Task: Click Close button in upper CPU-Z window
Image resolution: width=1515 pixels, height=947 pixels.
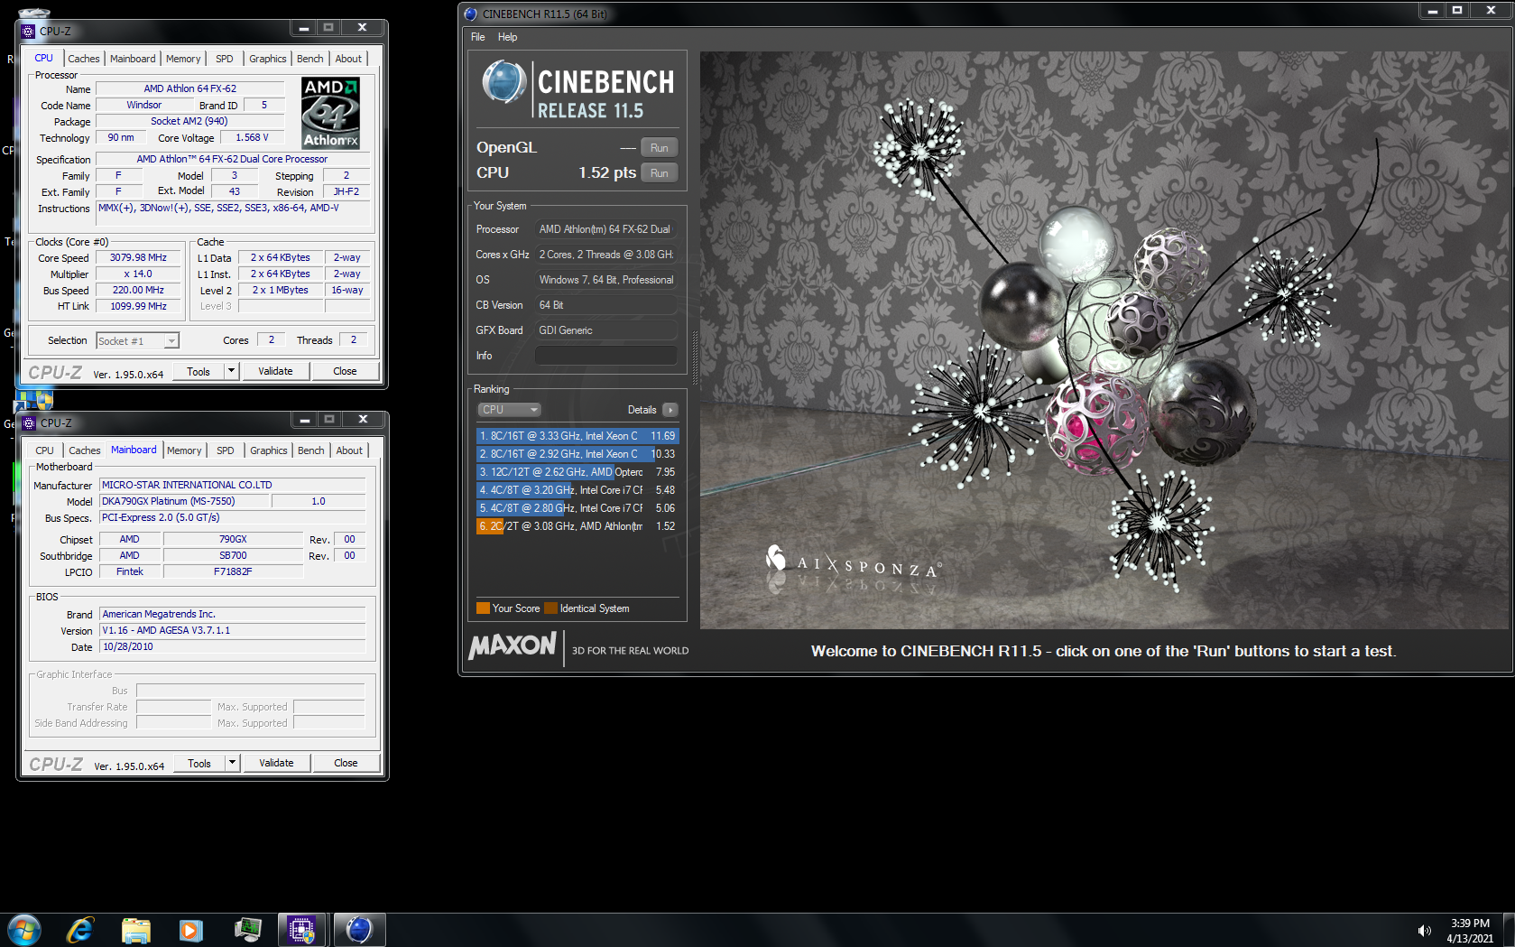Action: point(345,371)
